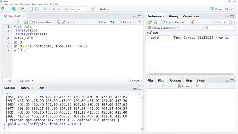Select the Untitled1 script tab
Screen dimensions: 238x134
click(15, 16)
